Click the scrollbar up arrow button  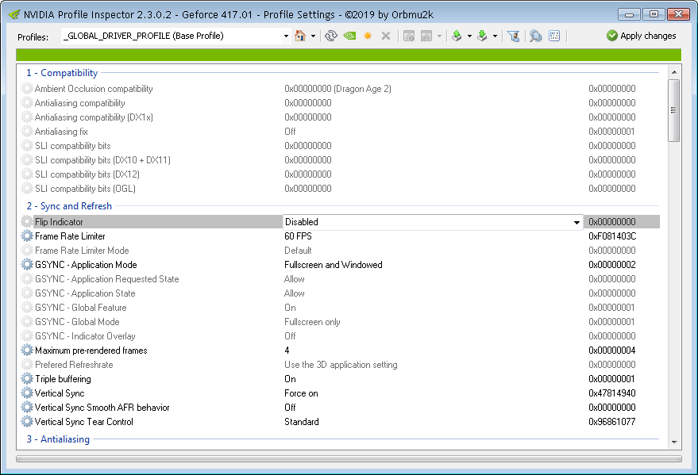point(674,72)
